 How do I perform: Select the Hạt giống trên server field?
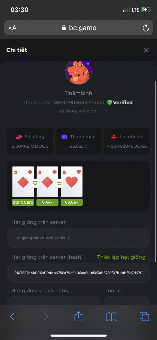(78, 238)
